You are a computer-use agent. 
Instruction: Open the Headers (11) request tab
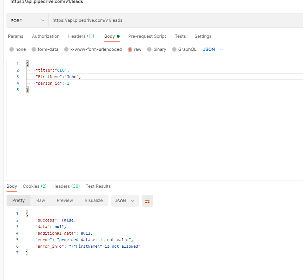(x=81, y=36)
